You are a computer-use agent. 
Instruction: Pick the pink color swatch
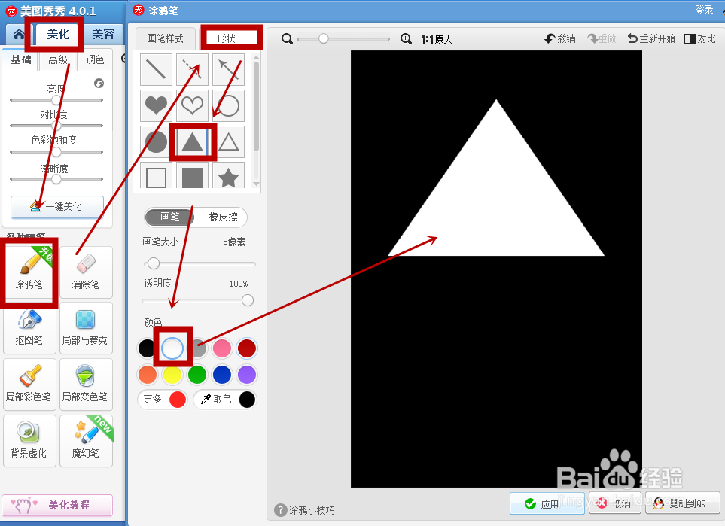(222, 348)
